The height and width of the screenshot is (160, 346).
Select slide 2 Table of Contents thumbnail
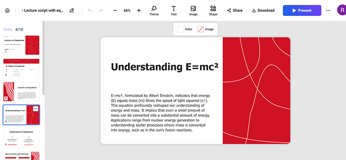[21, 68]
